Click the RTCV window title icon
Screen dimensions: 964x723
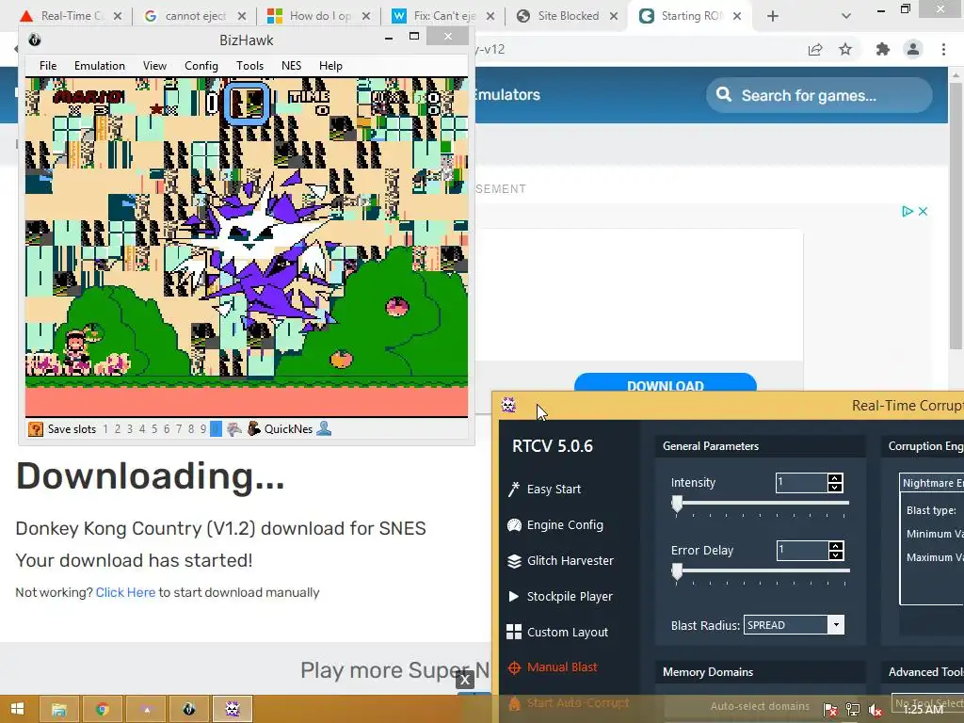pos(508,405)
